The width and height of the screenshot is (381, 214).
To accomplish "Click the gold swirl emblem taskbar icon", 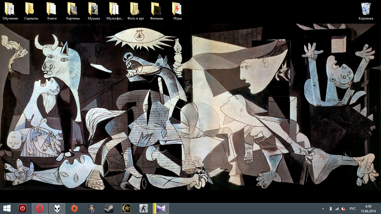I will (x=126, y=208).
